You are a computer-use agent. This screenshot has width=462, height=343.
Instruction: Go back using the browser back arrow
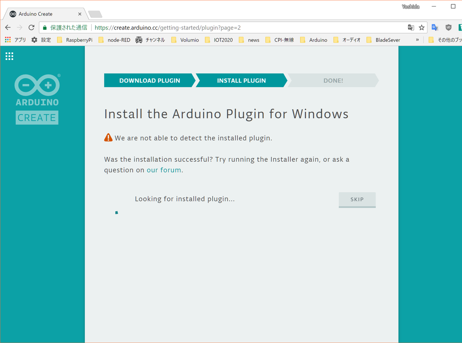coord(8,27)
